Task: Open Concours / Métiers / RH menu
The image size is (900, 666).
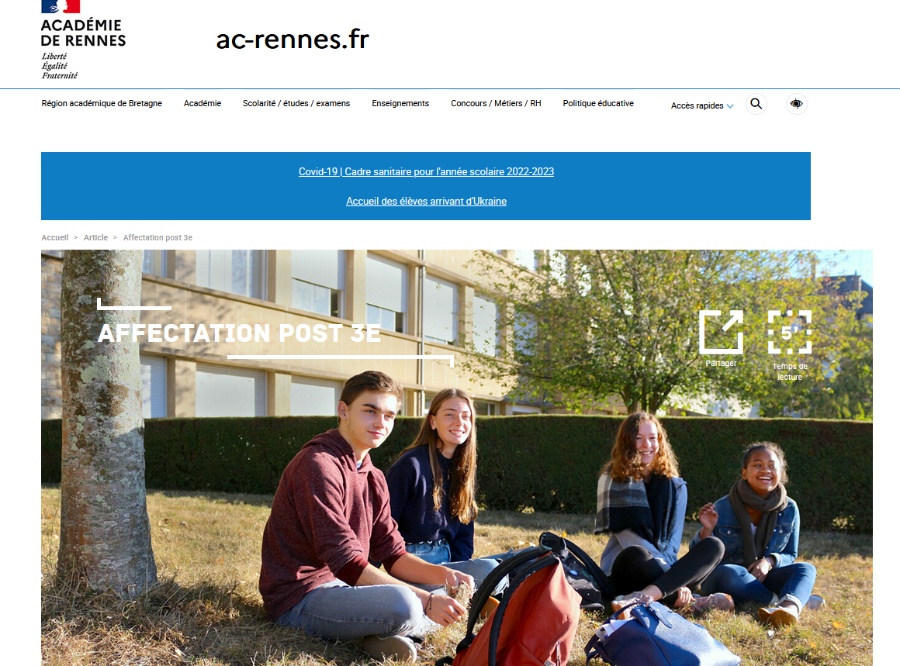Action: click(496, 103)
